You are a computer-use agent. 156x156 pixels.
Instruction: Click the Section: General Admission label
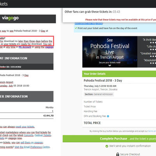coord(99,94)
